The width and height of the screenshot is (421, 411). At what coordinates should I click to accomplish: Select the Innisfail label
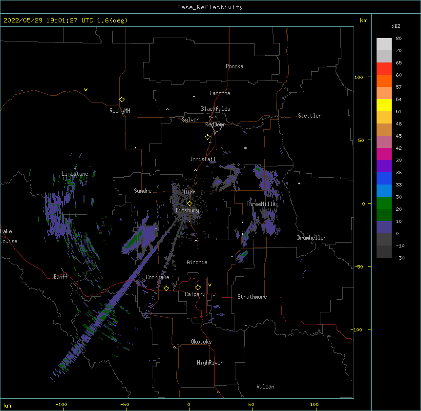pyautogui.click(x=203, y=159)
